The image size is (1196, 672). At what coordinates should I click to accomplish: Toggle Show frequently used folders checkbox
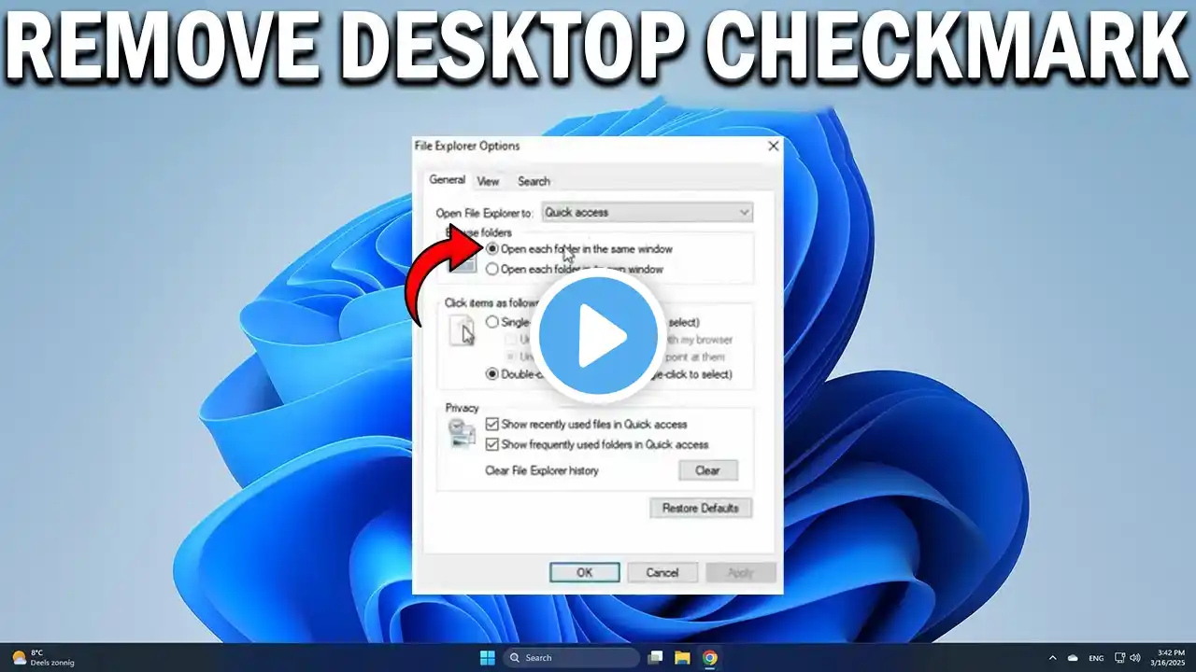click(x=491, y=444)
